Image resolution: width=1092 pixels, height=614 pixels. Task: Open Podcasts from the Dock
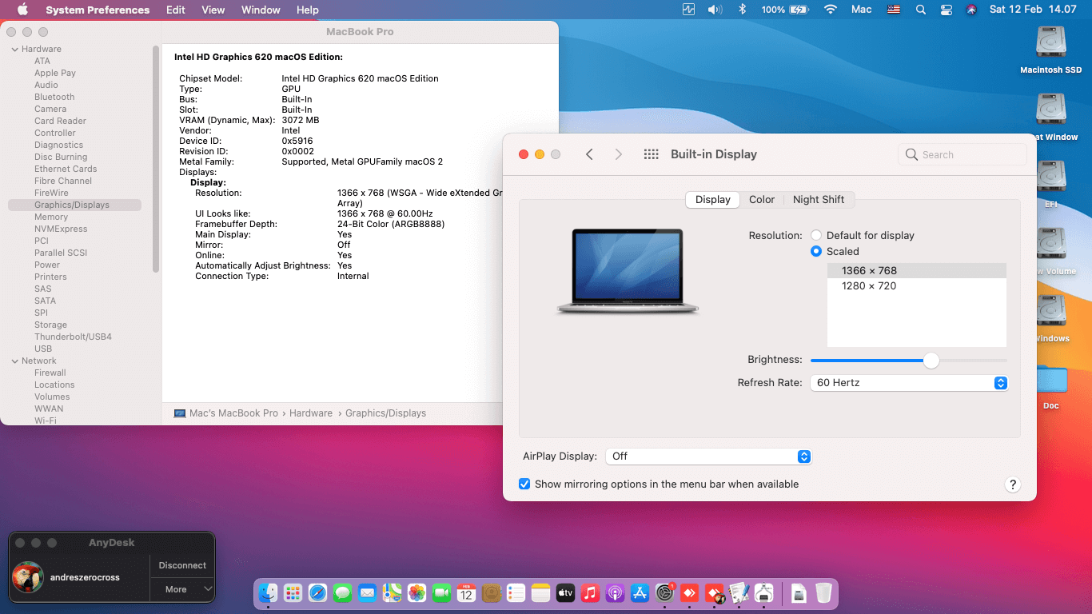pyautogui.click(x=615, y=592)
